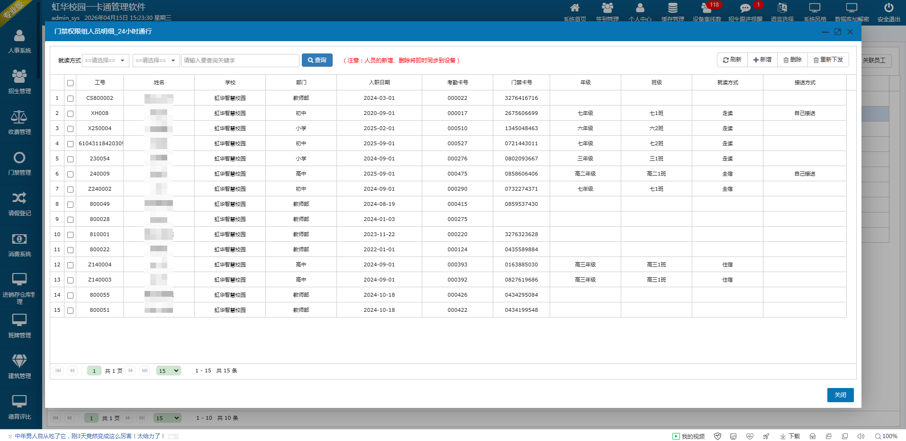This screenshot has height=441, width=906.
Task: Open the second ==请选择== dropdown
Action: (x=156, y=61)
